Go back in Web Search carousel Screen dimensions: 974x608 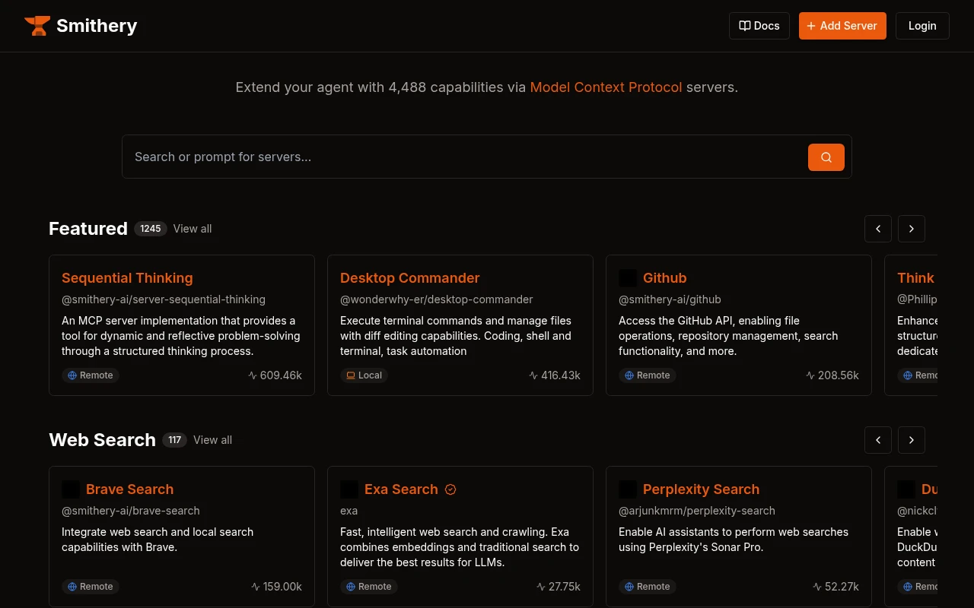[x=877, y=440]
